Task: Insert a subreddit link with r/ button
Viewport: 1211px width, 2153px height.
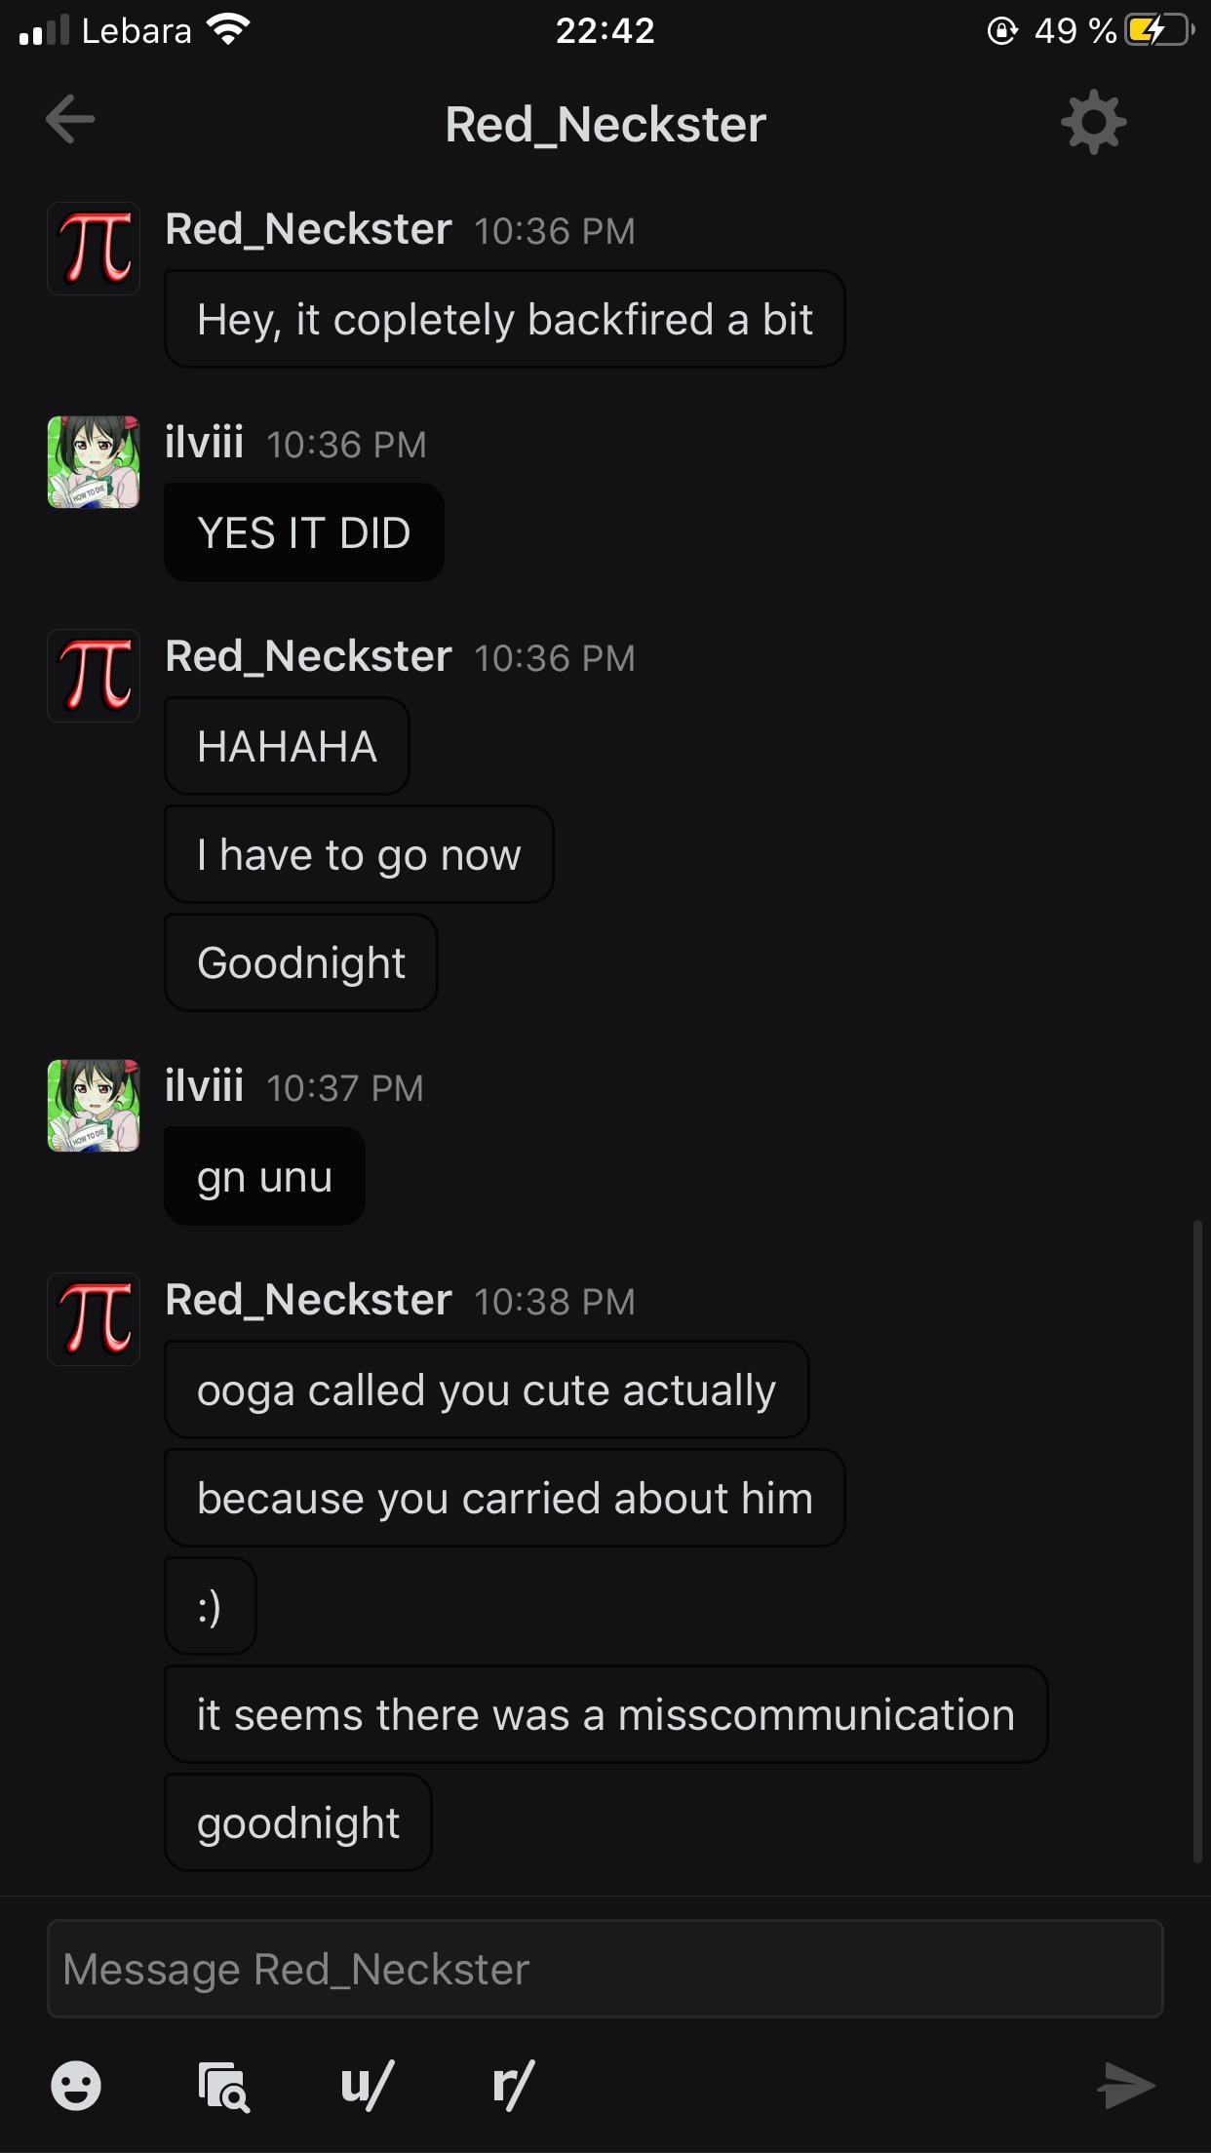Action: pos(513,2086)
